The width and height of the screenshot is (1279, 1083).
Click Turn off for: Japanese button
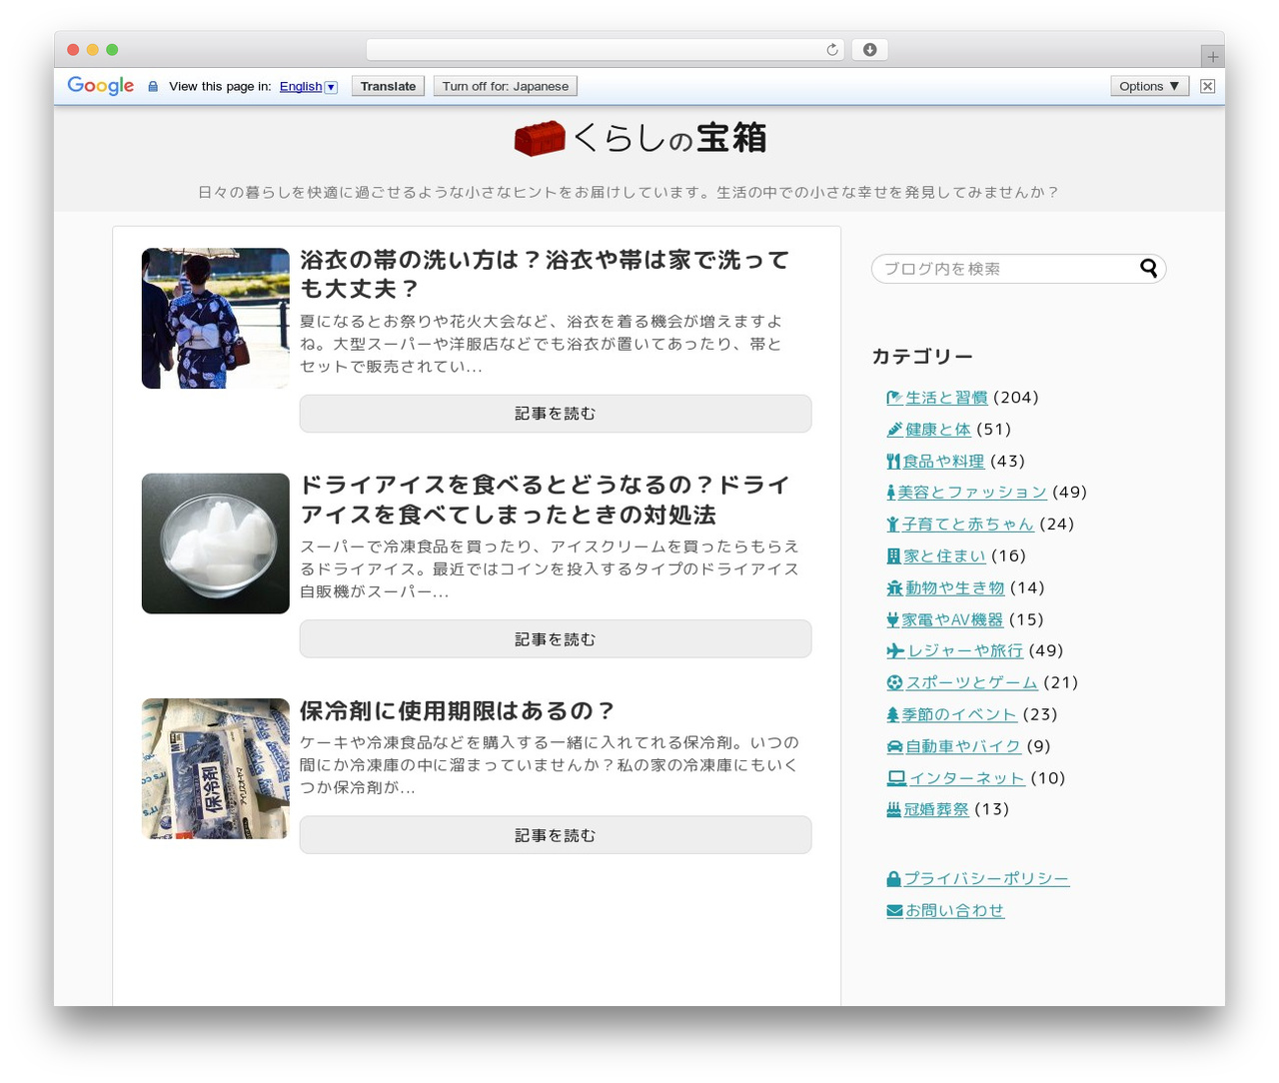[x=505, y=86]
